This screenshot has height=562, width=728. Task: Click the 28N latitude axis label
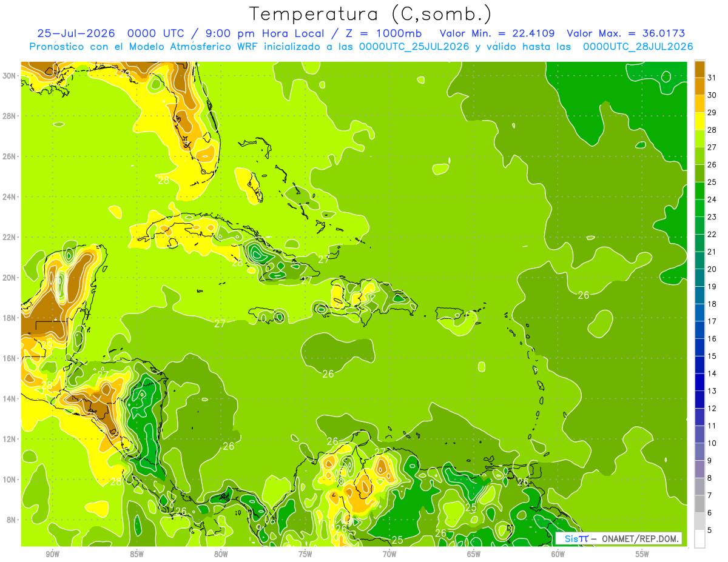coord(10,116)
